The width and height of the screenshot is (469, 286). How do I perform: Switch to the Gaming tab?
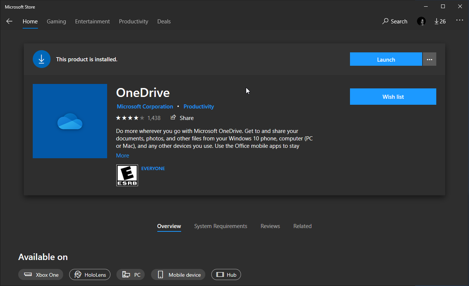click(x=56, y=21)
